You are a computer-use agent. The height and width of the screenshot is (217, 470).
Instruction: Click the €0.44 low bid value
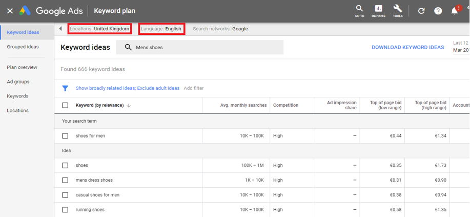pyautogui.click(x=395, y=135)
